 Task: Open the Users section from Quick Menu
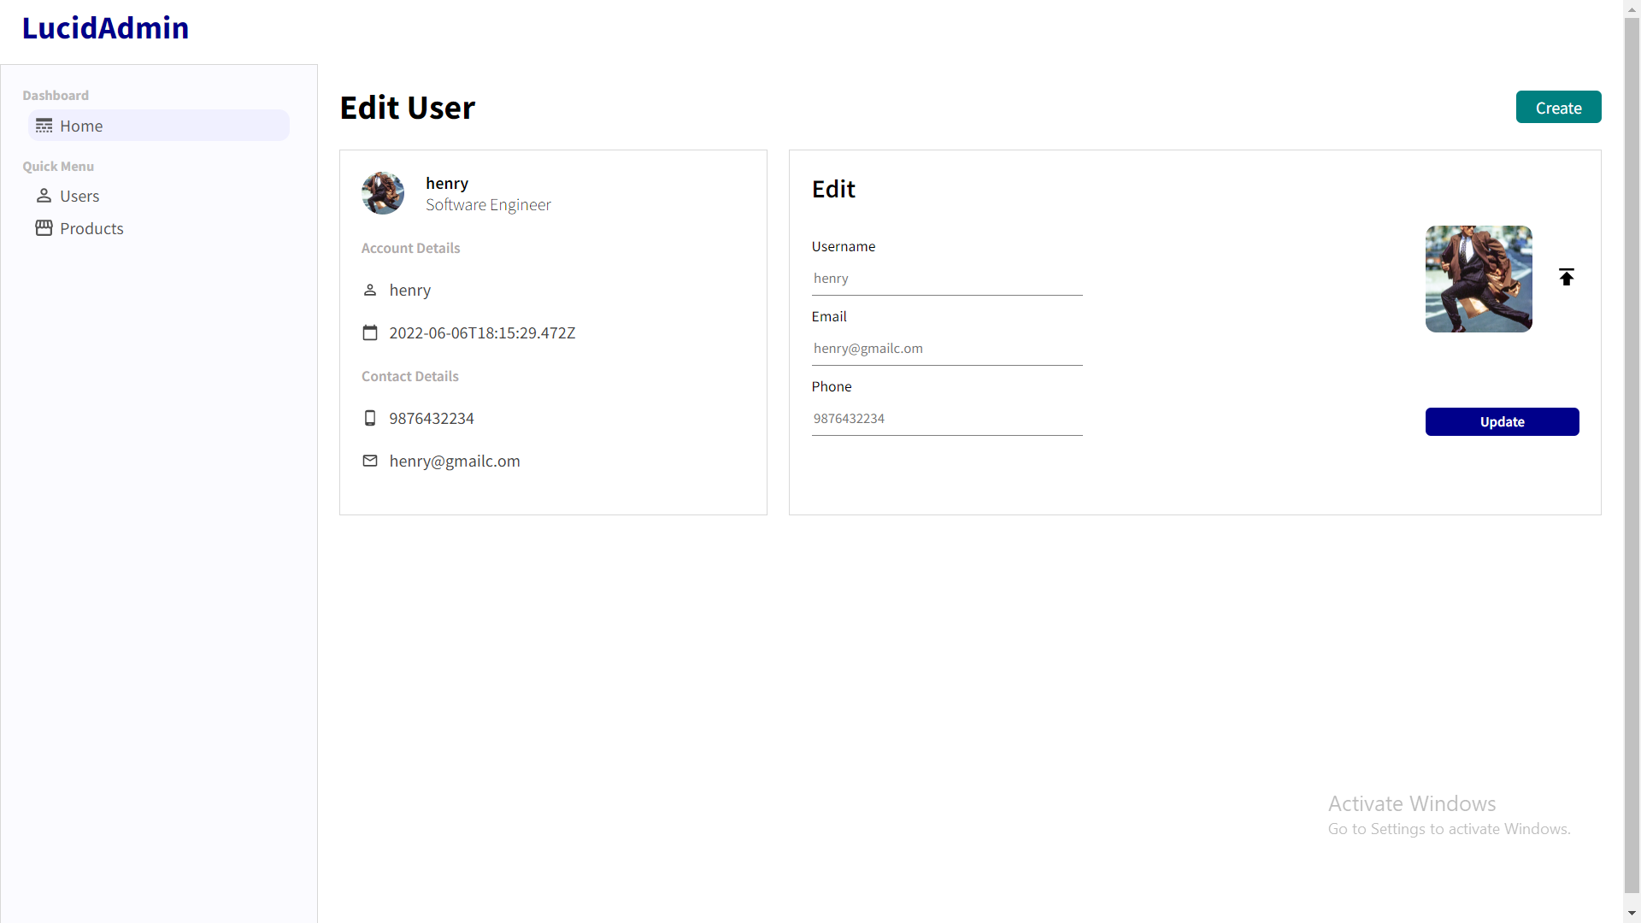[79, 196]
